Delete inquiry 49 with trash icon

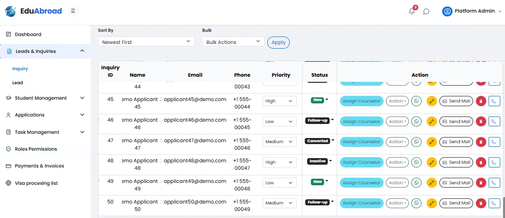[481, 182]
